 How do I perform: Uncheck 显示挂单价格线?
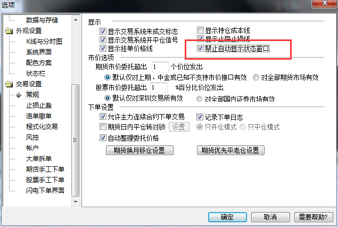tap(103, 48)
